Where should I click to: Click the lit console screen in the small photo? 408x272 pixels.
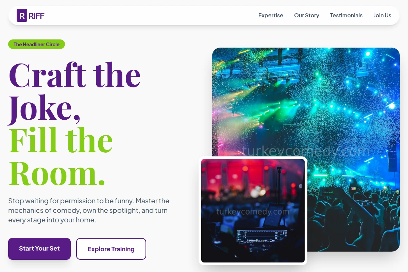[x=261, y=235]
